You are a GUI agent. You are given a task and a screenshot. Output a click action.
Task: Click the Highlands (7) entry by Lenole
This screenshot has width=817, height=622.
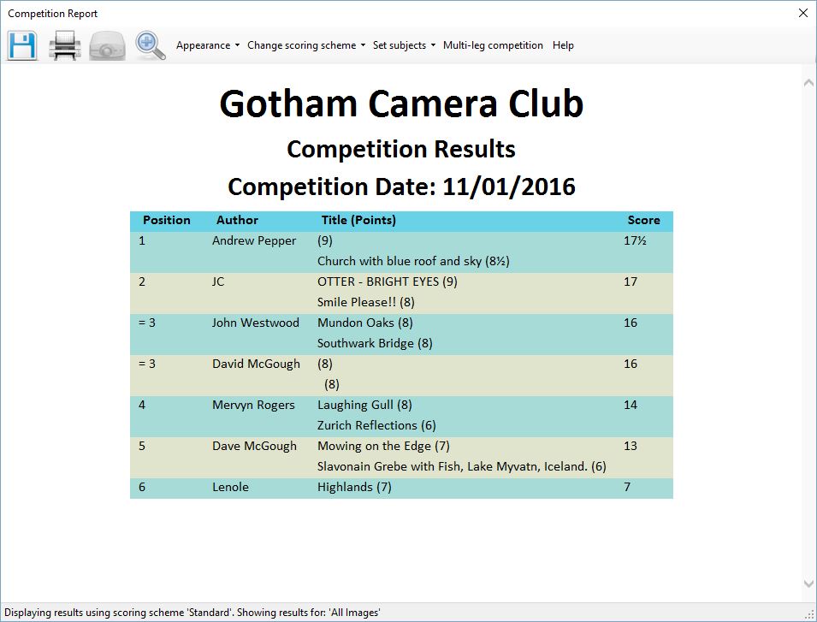click(x=354, y=487)
